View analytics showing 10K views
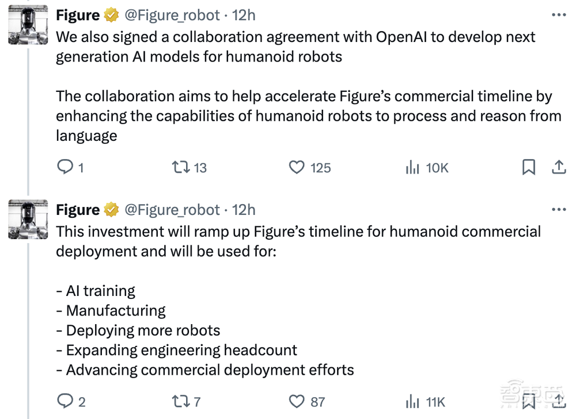Viewport: 576px width, 419px height. point(413,167)
